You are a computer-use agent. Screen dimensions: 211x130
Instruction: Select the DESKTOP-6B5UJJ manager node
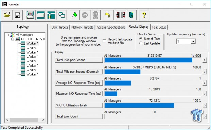coord(33,39)
